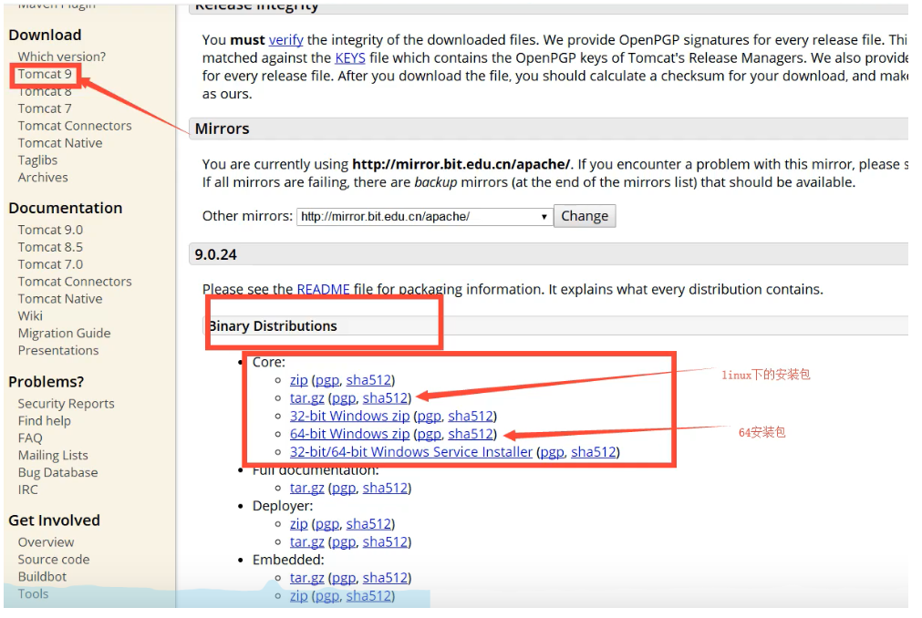This screenshot has width=922, height=618.
Task: Open the sha512 link for Deployer tar.gz
Action: 385,542
